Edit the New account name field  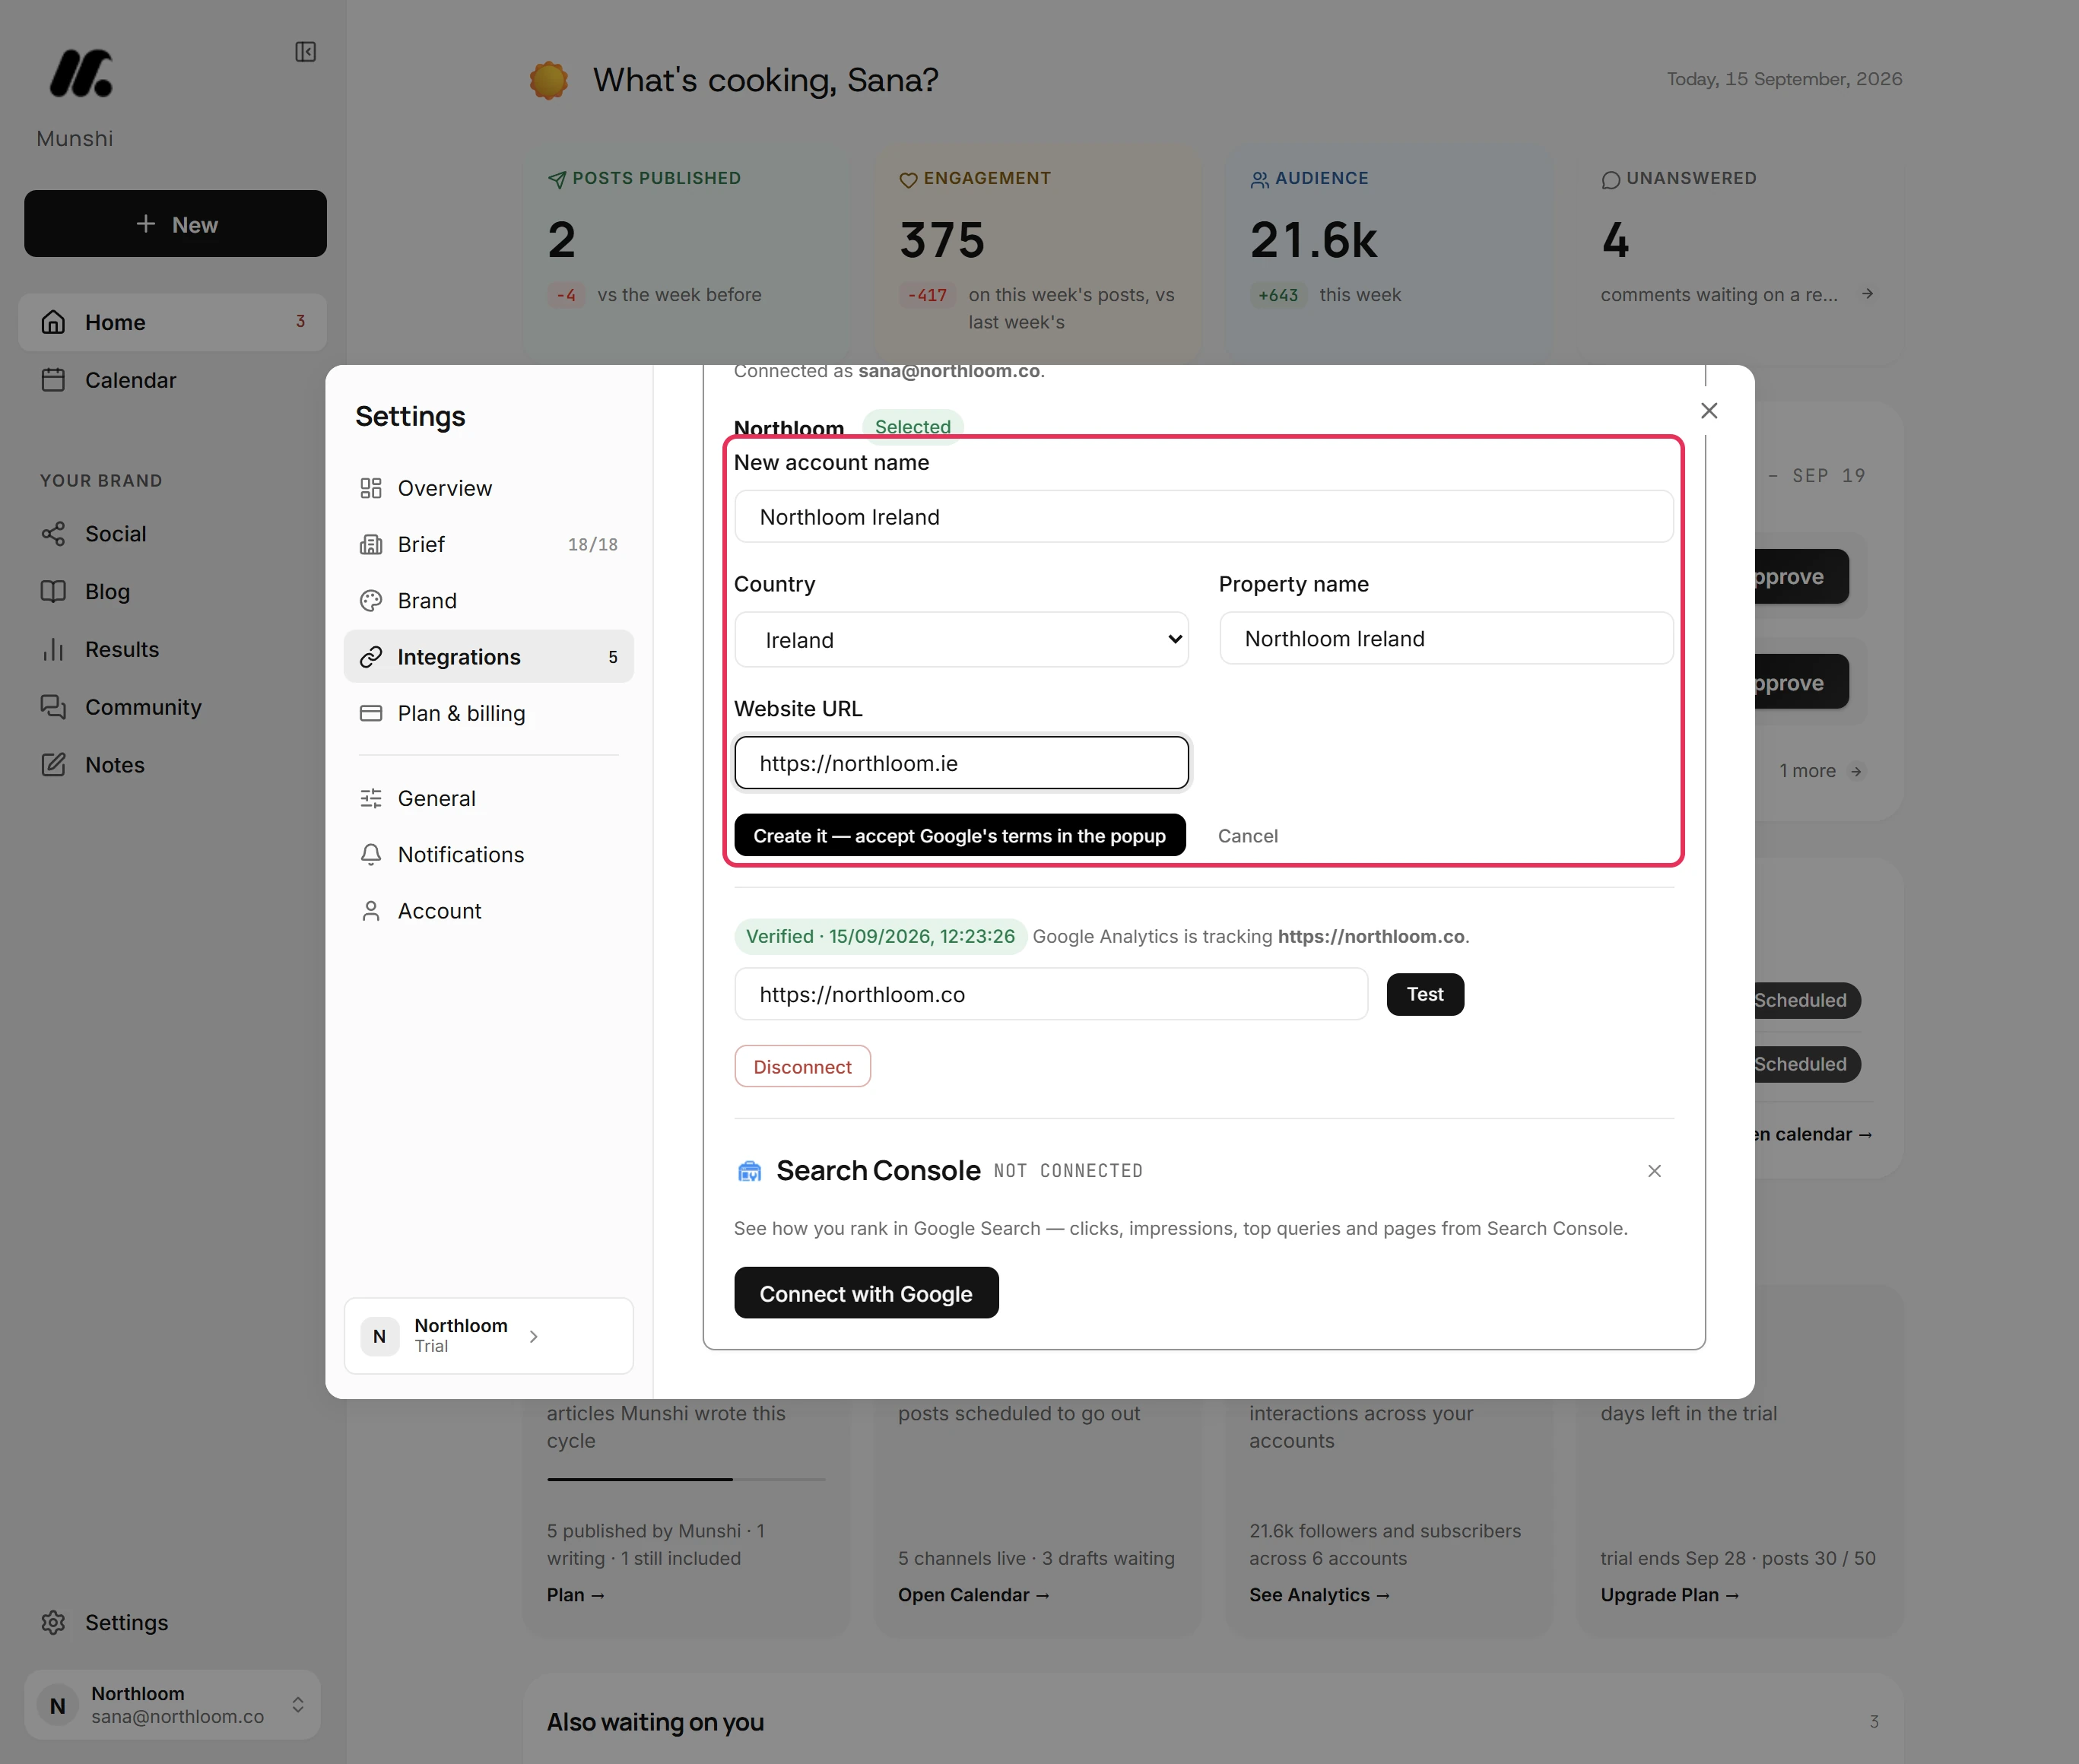point(1203,517)
